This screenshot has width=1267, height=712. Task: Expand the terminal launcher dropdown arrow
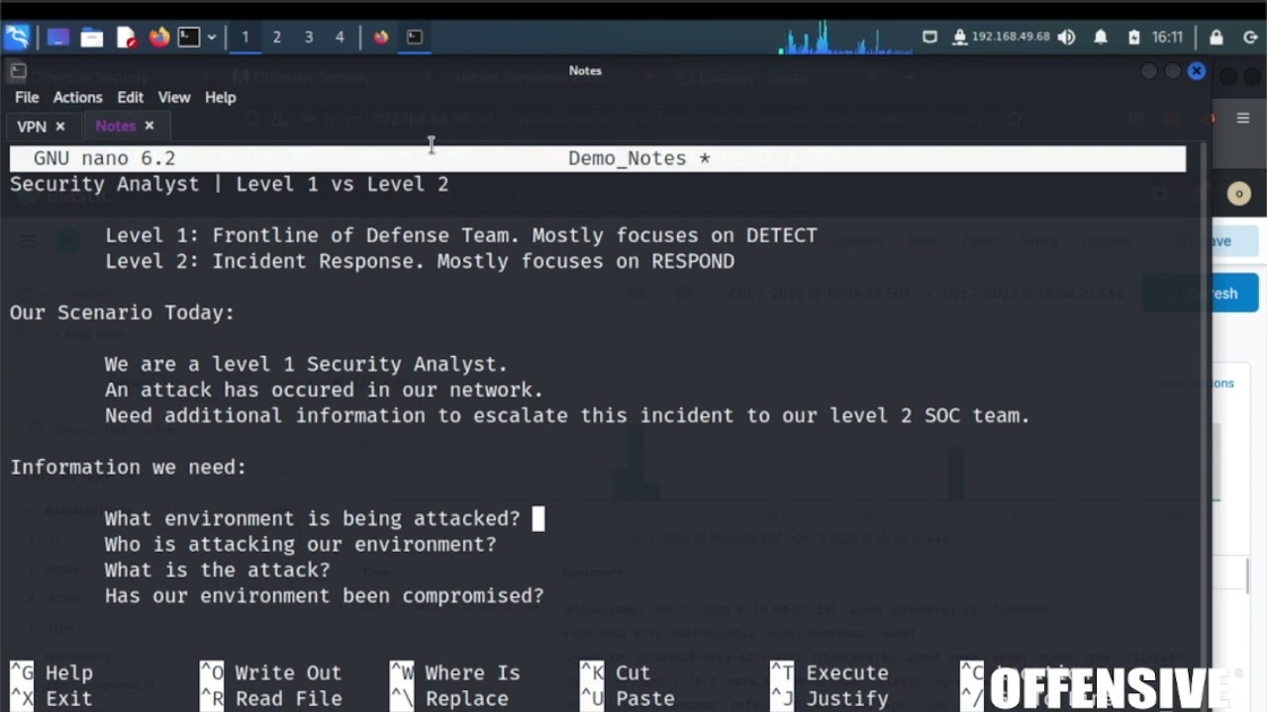click(211, 38)
